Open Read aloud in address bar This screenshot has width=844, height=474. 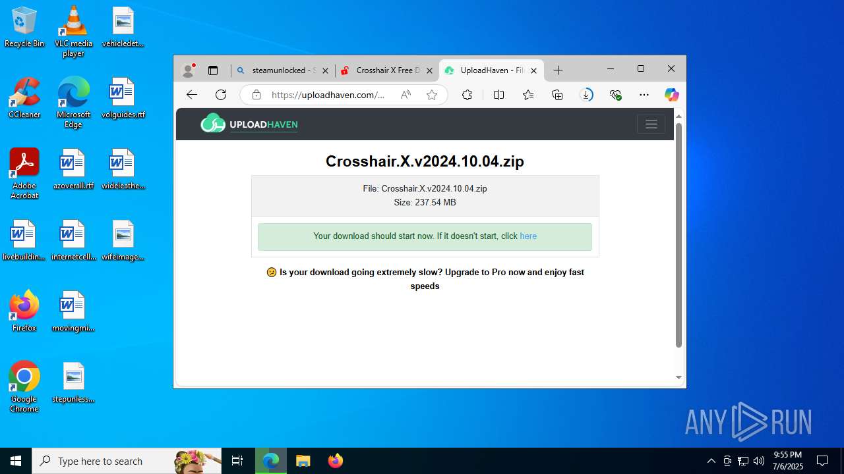click(406, 95)
